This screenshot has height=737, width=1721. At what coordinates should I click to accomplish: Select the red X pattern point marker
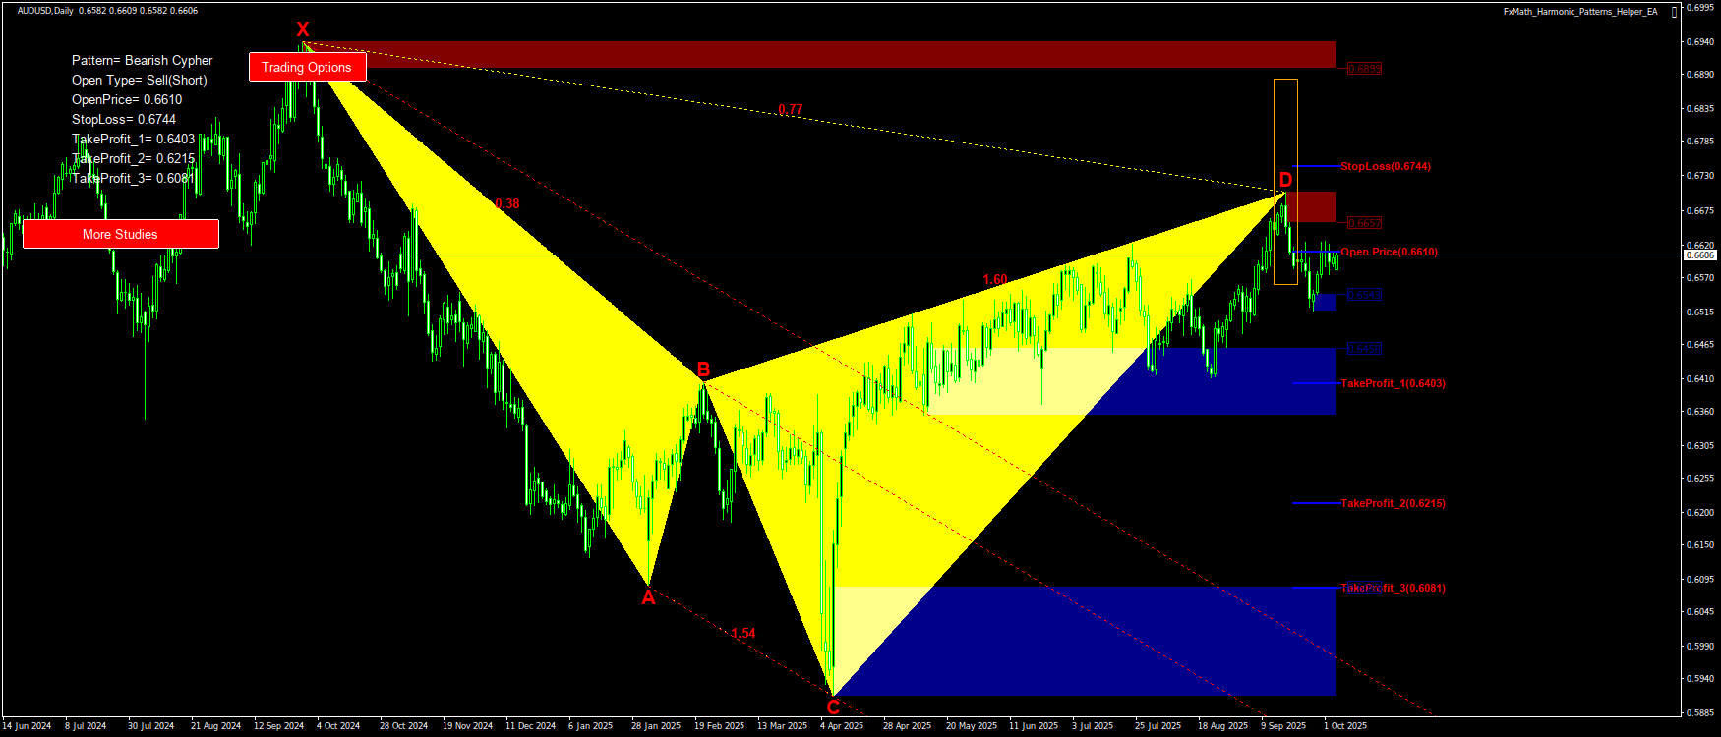(x=303, y=30)
